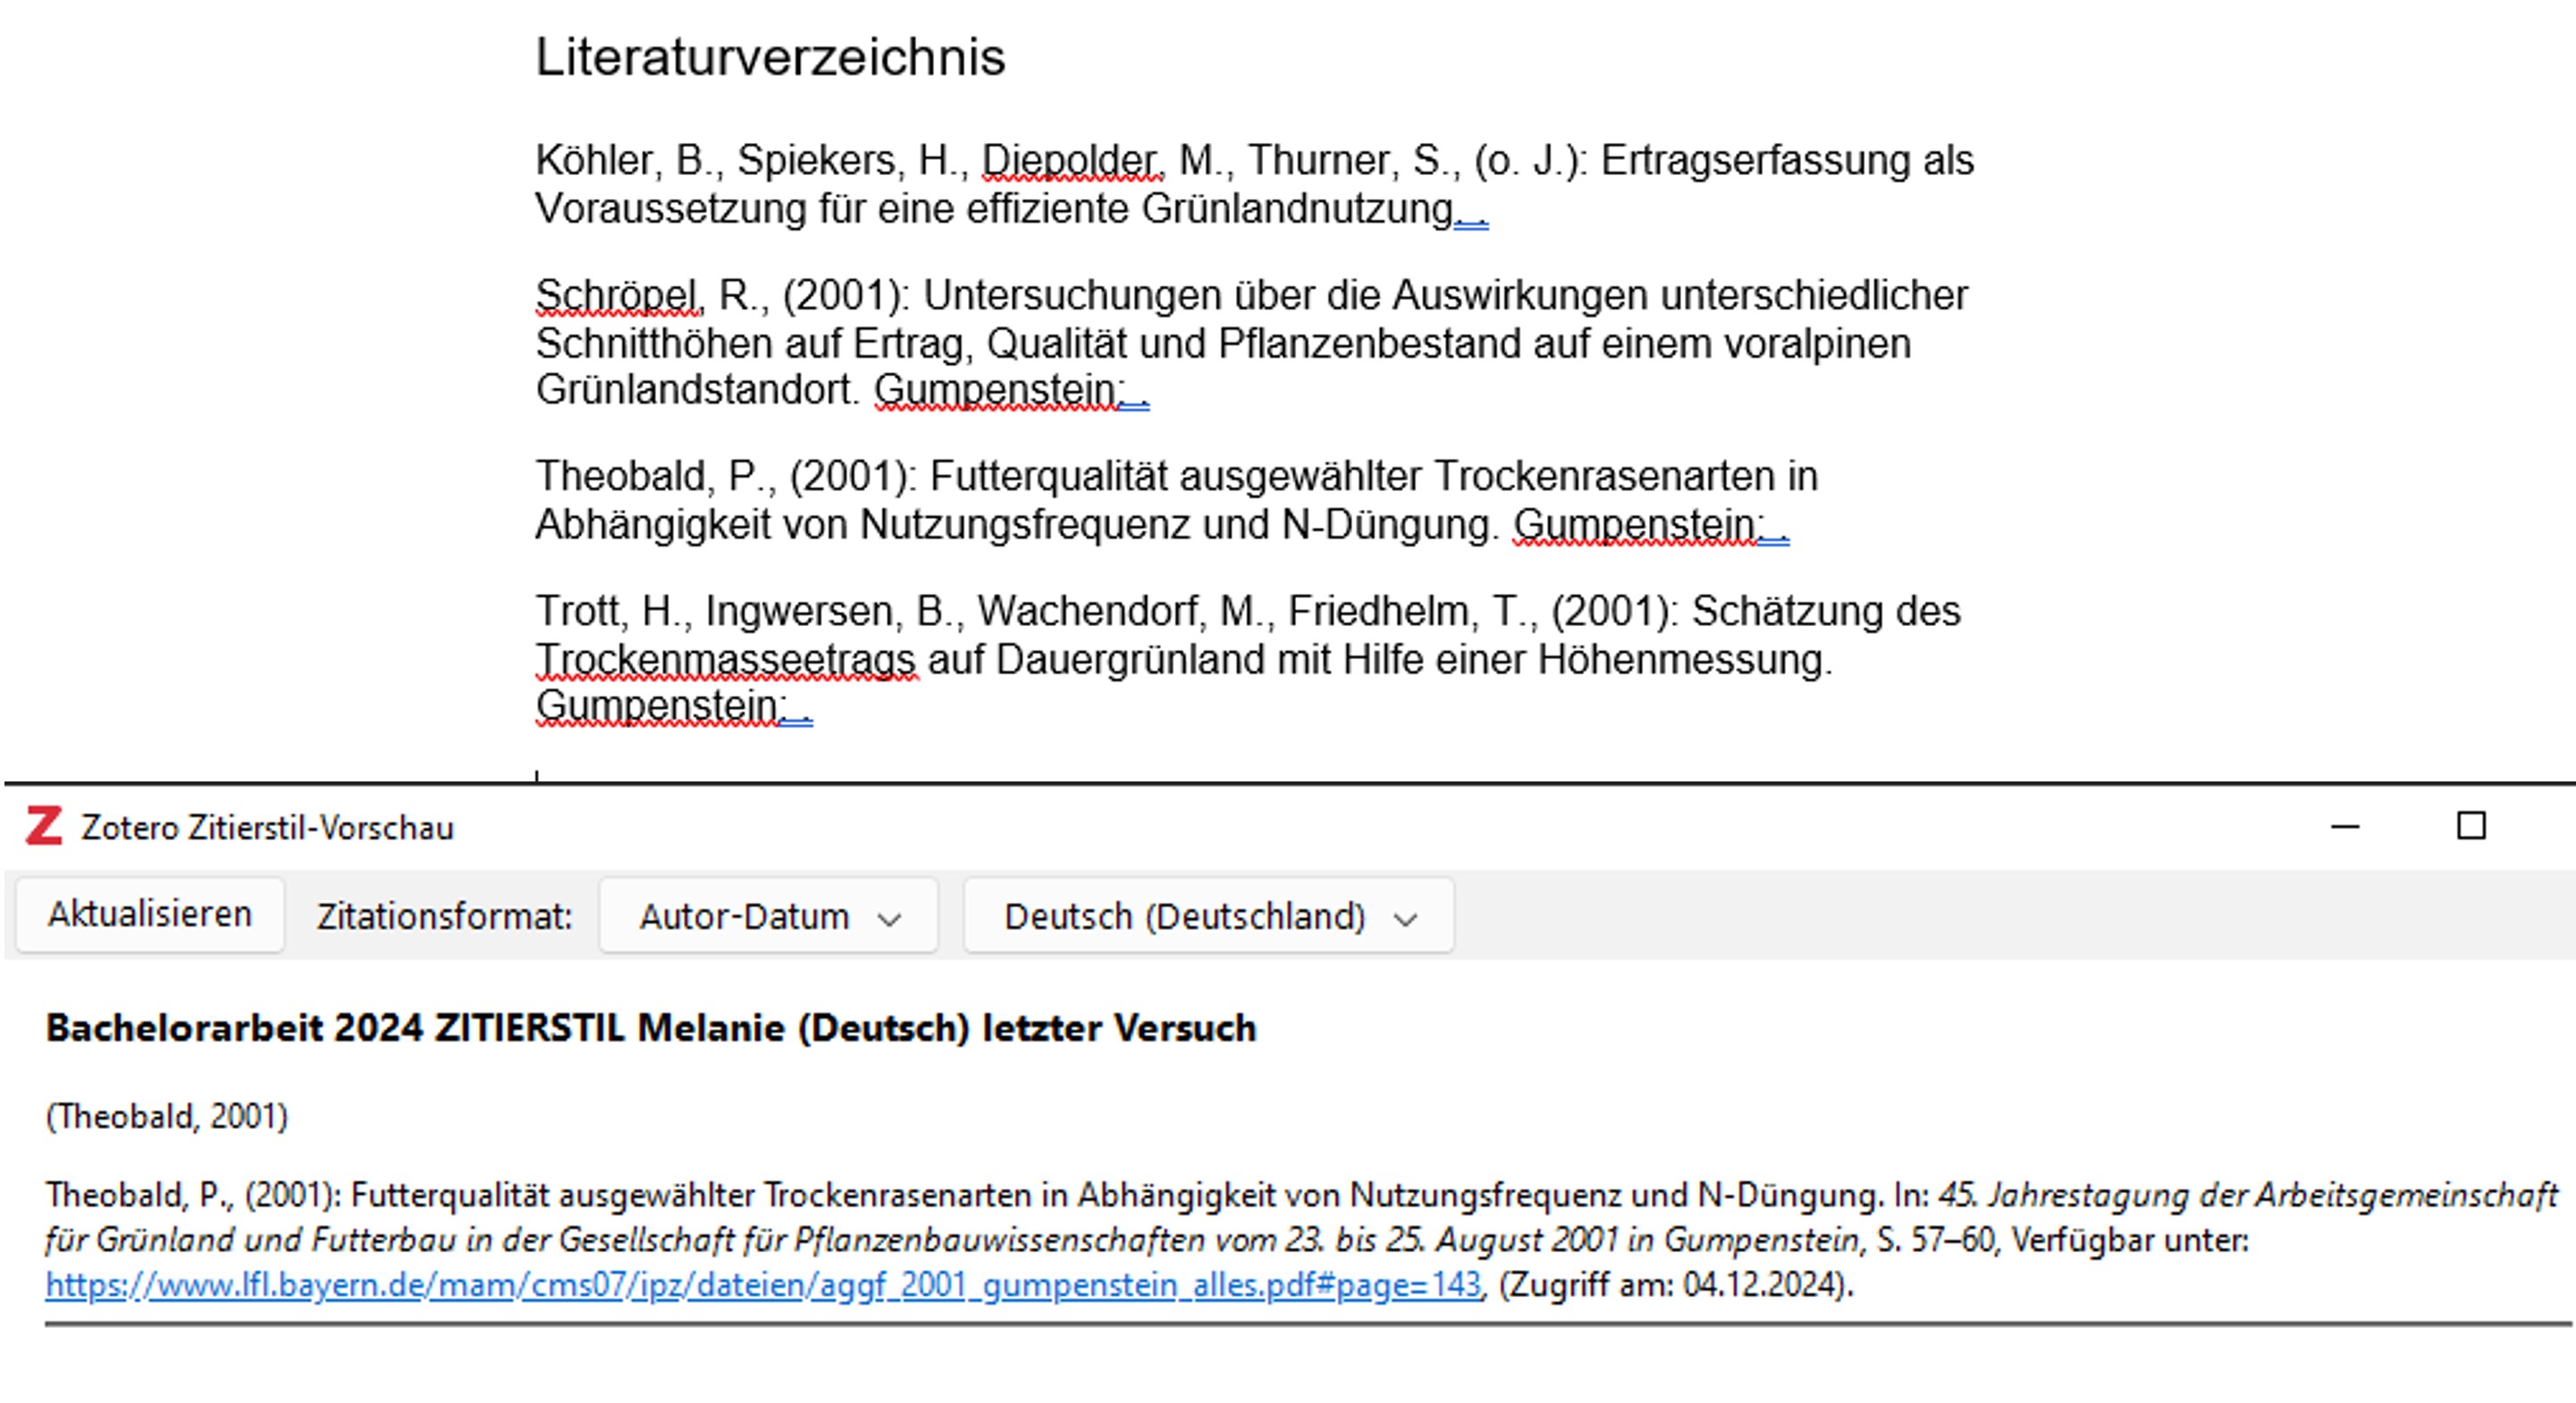Click the underlined word Trockenmasseetrags
The height and width of the screenshot is (1403, 2576).
point(725,660)
